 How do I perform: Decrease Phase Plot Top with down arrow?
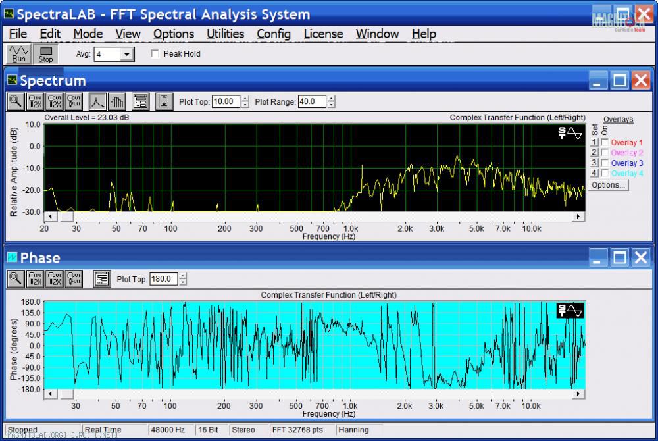[182, 282]
